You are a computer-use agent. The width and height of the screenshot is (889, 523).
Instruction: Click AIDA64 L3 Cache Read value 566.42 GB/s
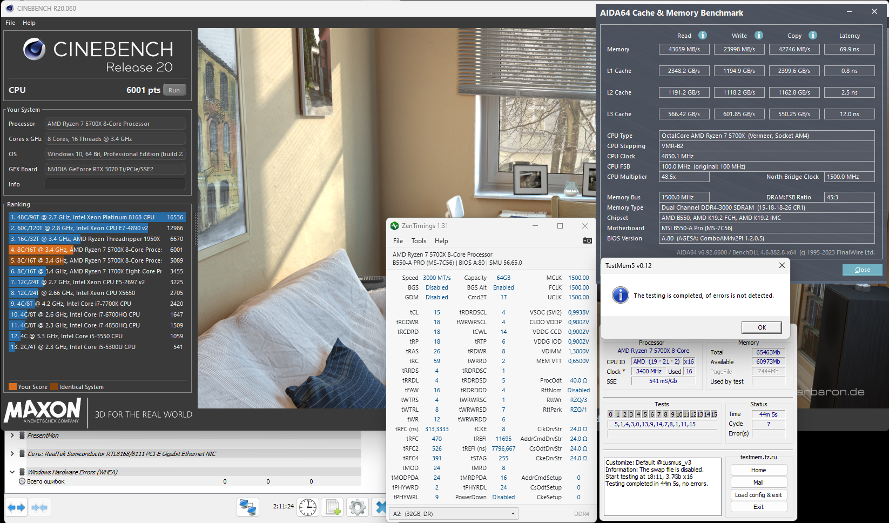tap(684, 114)
